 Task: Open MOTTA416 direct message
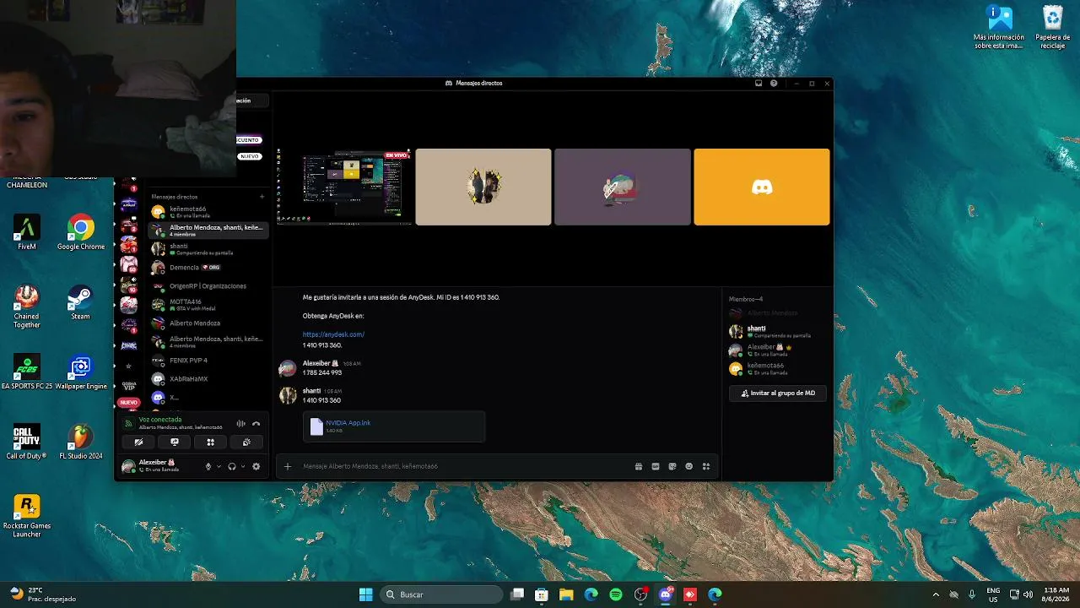click(208, 305)
